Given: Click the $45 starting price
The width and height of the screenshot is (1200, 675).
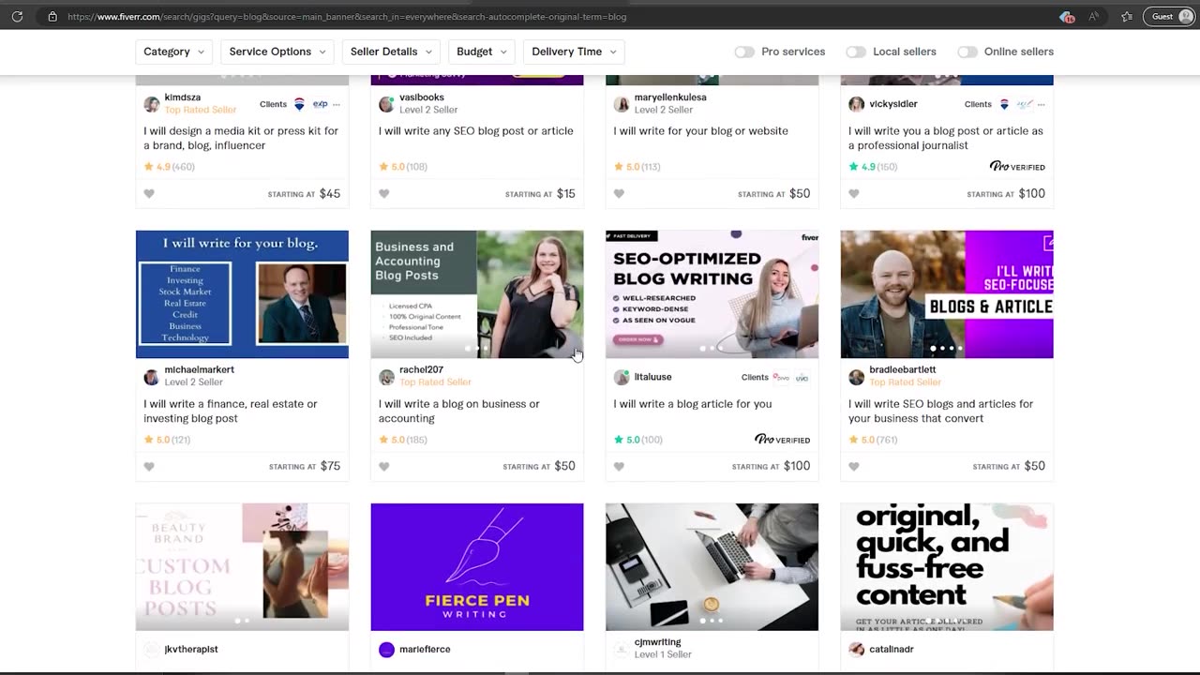Looking at the screenshot, I should 330,194.
